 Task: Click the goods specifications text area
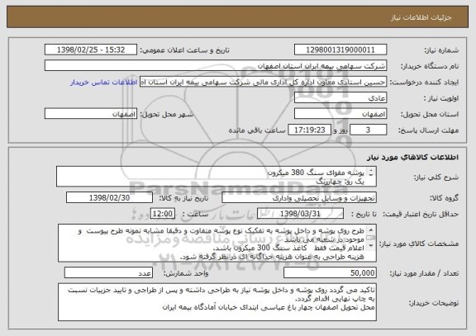click(x=217, y=244)
